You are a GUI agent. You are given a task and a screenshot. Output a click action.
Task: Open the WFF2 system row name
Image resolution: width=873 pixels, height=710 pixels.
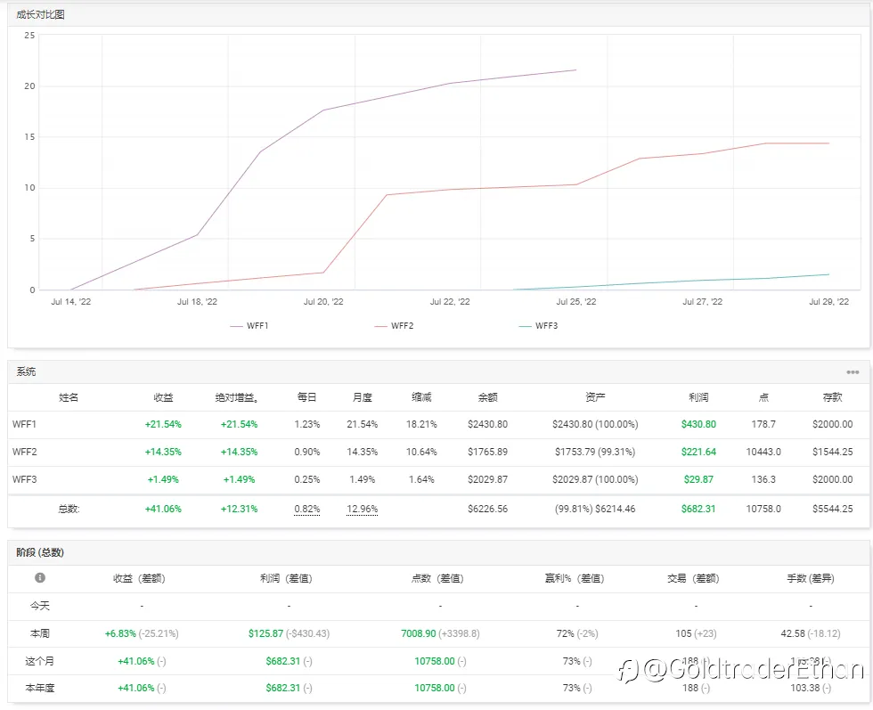click(x=25, y=452)
